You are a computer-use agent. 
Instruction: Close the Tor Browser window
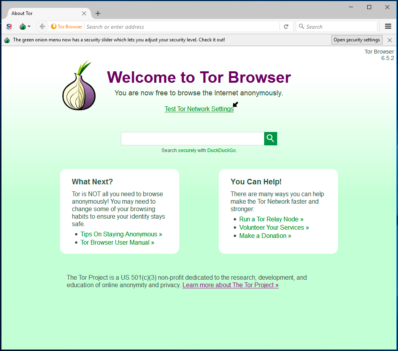[387, 7]
